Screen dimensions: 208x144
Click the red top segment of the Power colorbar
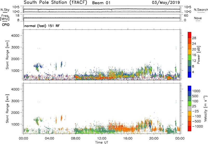coord(190,35)
